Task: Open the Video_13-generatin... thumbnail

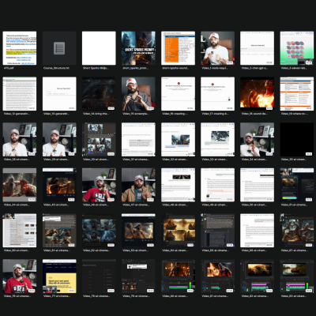Action: pos(59,94)
